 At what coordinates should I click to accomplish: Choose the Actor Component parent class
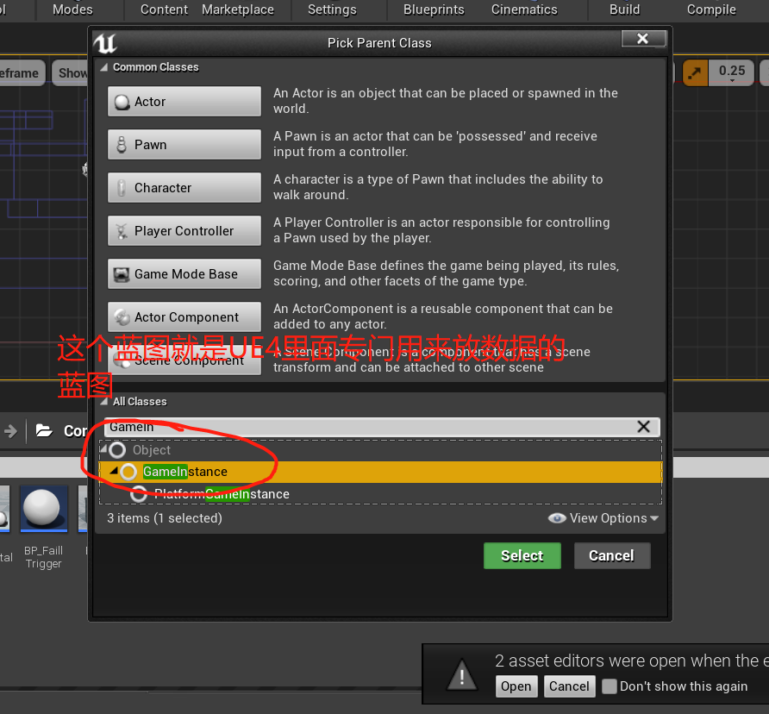184,317
